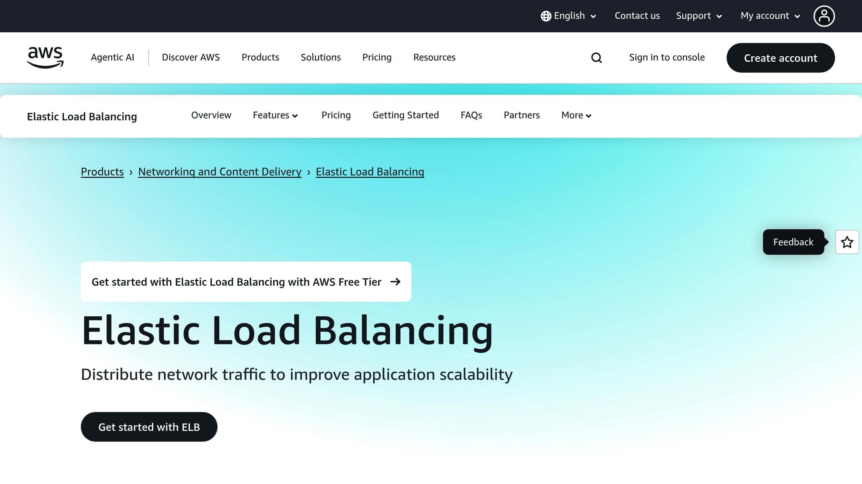Screen dimensions: 862x484
Task: Open the Getting Started tab
Action: 405,115
